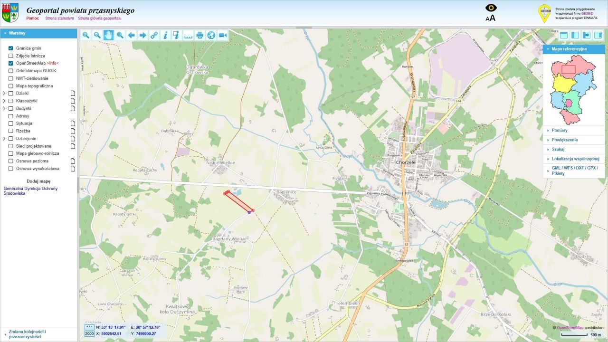Open Strona główna geoportalu link
608x342 pixels.
(100, 18)
